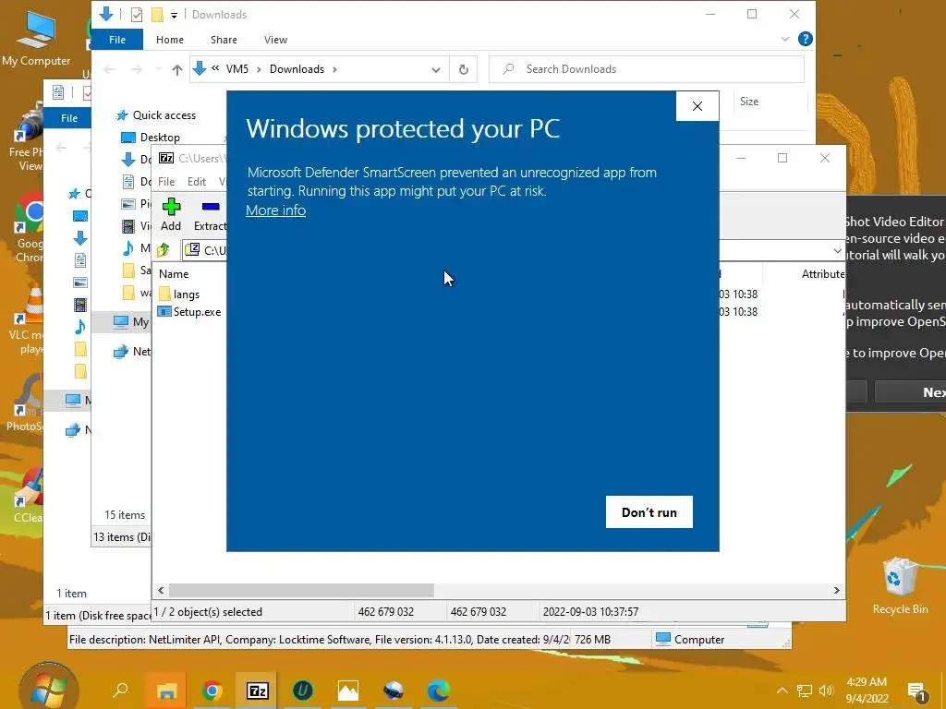Click the Extract toolbar icon in 7-Zip
The height and width of the screenshot is (709, 946).
pyautogui.click(x=210, y=214)
